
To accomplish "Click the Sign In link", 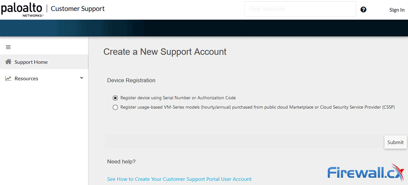I will coord(397,10).
